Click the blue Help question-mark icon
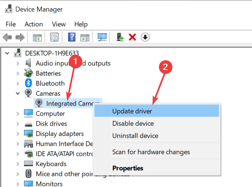The width and height of the screenshot is (252, 187). (72, 37)
